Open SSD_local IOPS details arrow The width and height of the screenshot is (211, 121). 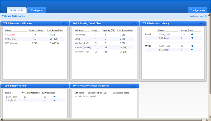coord(55,100)
